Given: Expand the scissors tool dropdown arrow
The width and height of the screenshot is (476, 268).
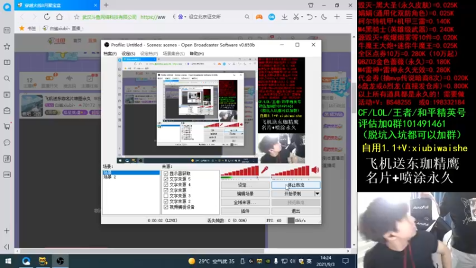Looking at the screenshot, I should tap(302, 17).
